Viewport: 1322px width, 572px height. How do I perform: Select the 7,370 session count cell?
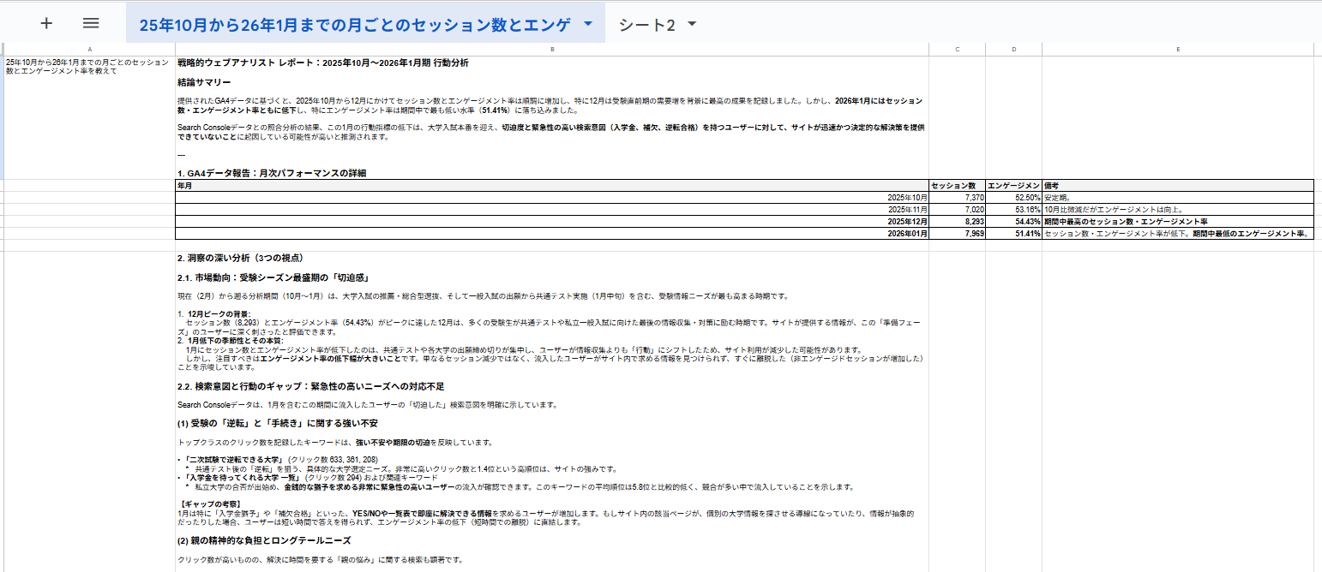[x=957, y=197]
